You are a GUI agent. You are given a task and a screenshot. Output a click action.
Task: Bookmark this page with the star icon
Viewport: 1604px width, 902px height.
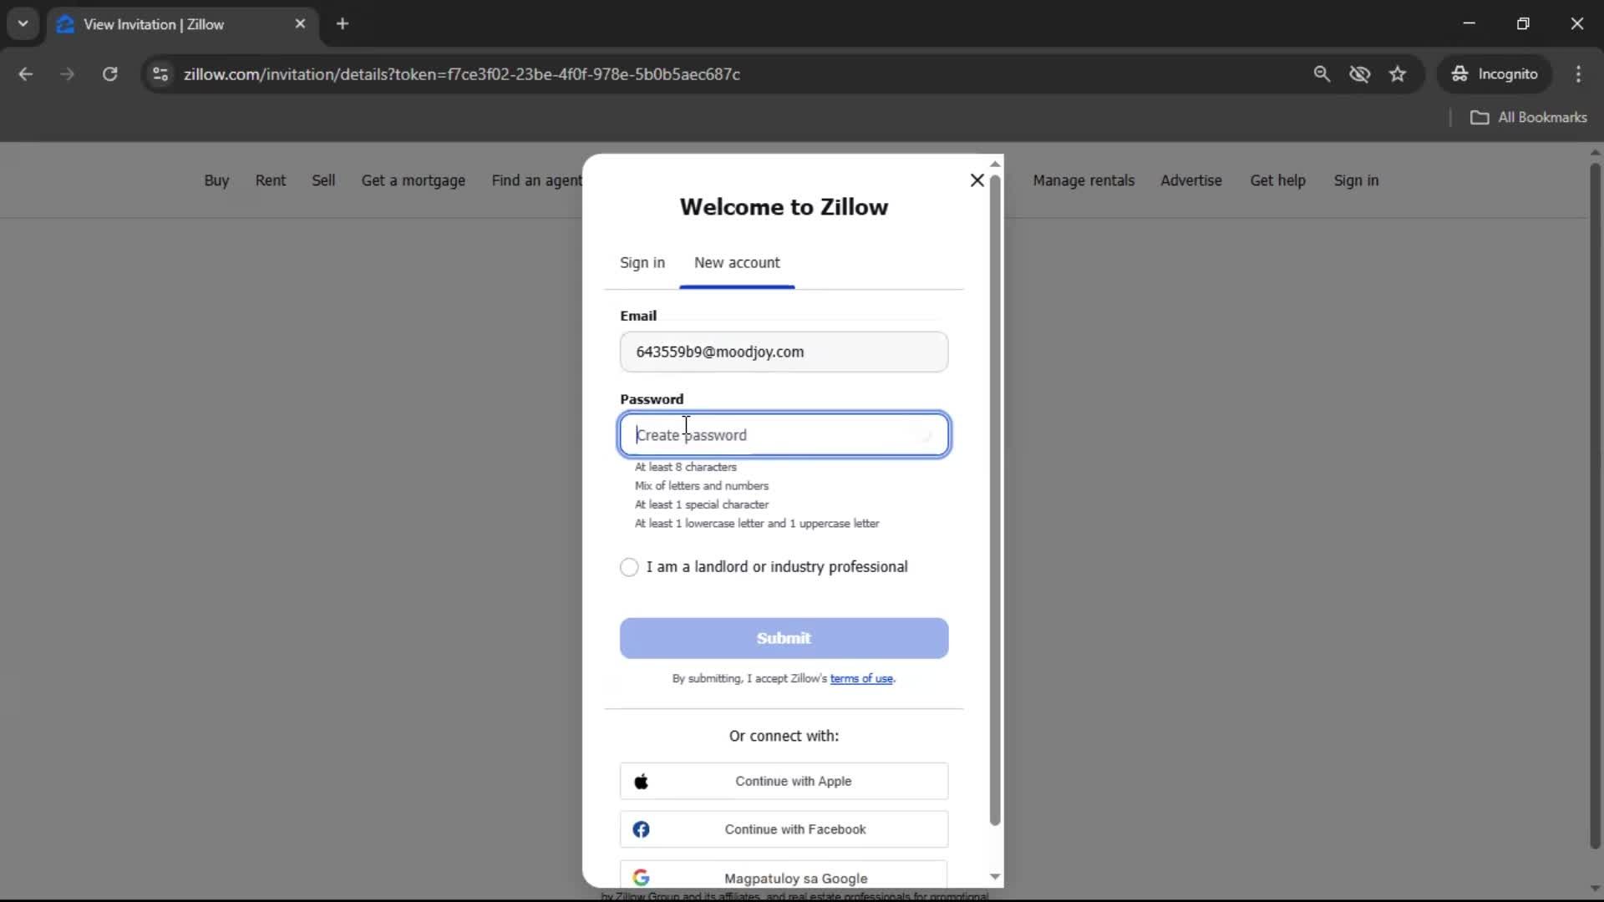coord(1398,73)
